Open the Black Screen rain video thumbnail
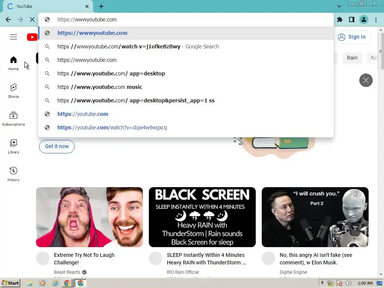Viewport: 384px width, 288px height. point(202,217)
